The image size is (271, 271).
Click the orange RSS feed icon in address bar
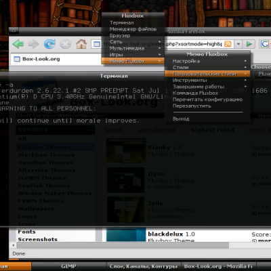tap(228, 44)
